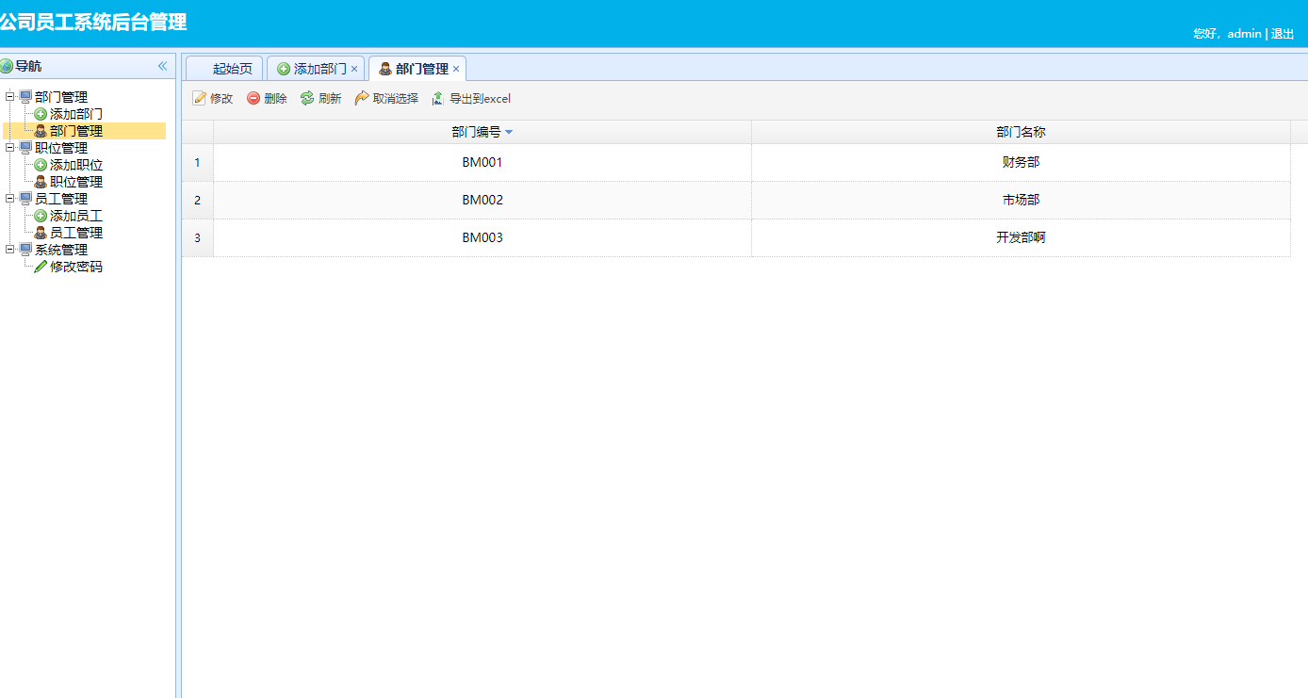Click the 取消选择 deselect arrow icon
The width and height of the screenshot is (1308, 698).
pos(362,99)
